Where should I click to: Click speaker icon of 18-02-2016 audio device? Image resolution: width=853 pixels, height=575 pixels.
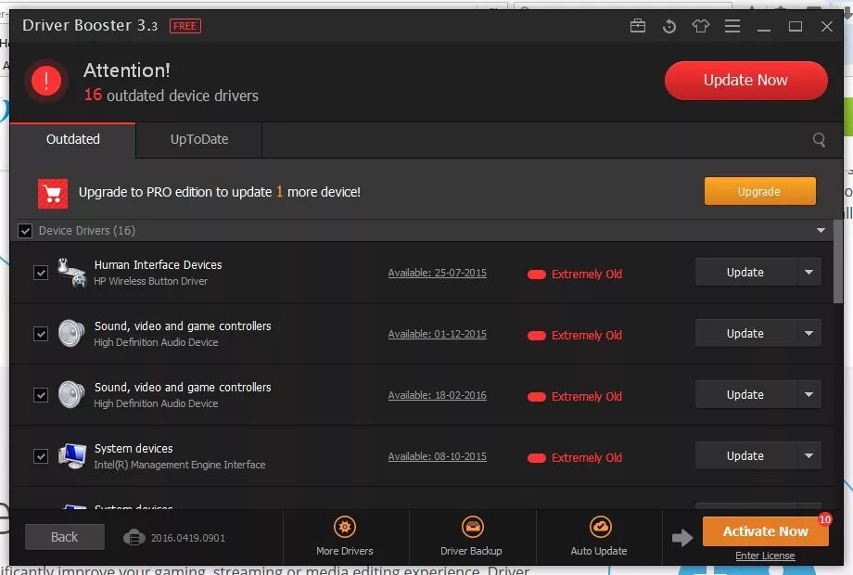pos(71,395)
